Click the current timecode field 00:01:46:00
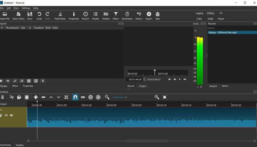Image resolution: width=257 pixels, height=147 pixels. click(x=135, y=79)
